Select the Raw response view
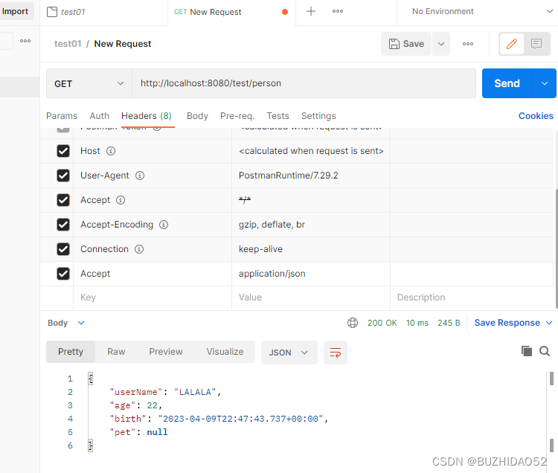The height and width of the screenshot is (473, 558). tap(116, 352)
